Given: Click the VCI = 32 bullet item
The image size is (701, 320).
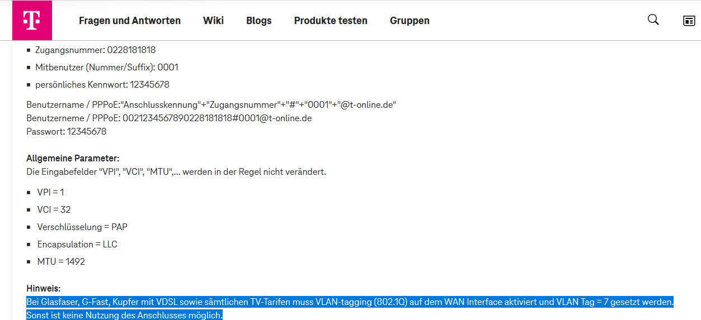Looking at the screenshot, I should [54, 209].
